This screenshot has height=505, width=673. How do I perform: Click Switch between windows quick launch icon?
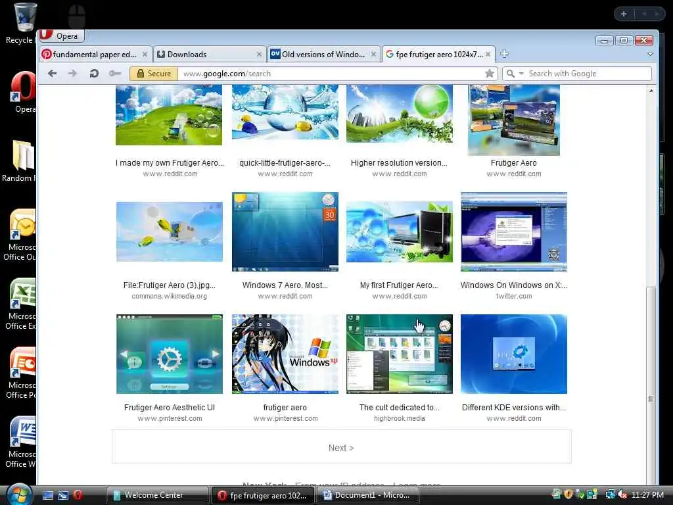(63, 495)
